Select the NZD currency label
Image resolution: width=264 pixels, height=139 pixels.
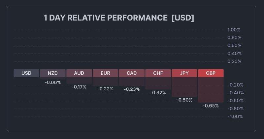(x=53, y=73)
